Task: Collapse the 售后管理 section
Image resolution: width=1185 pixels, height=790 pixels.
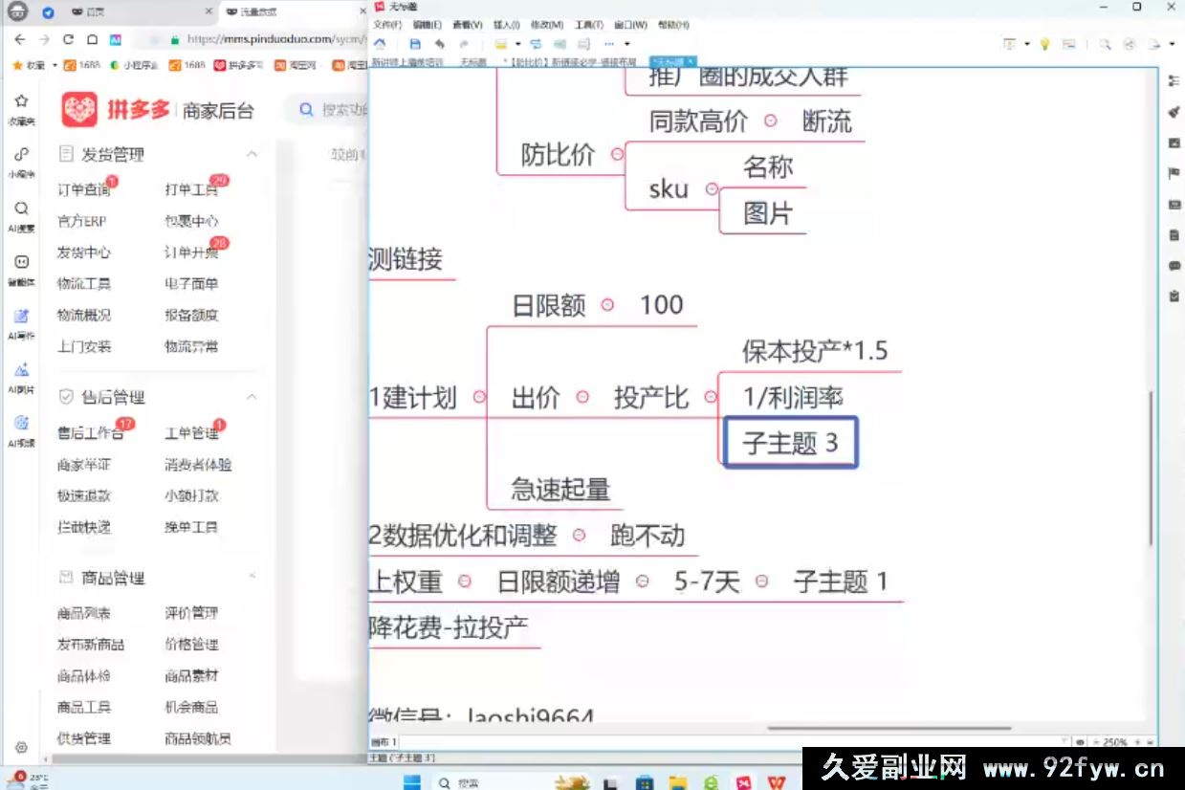Action: click(x=252, y=396)
